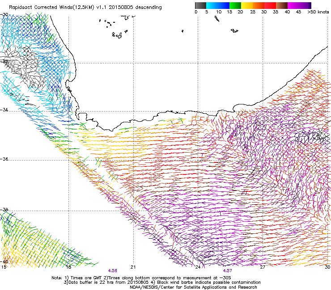Click the 'Data buffer is 22 hrs' note line
This screenshot has width=331, height=290.
(162, 282)
